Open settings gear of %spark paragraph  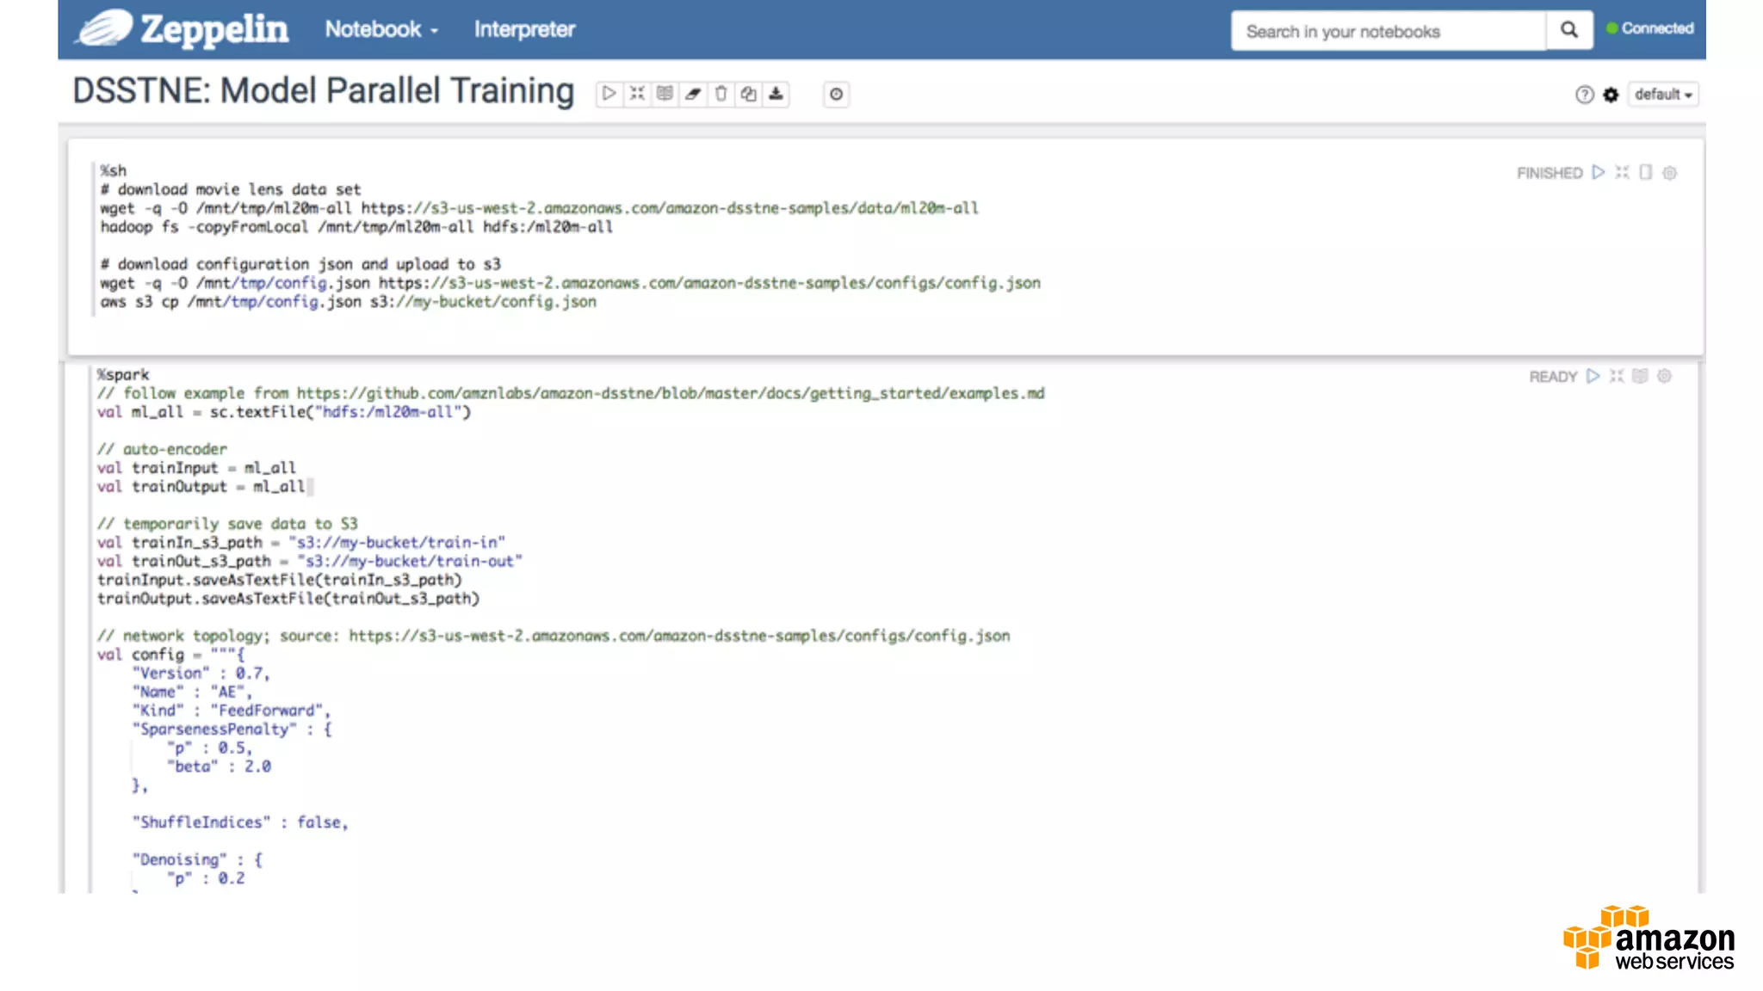[x=1664, y=377]
